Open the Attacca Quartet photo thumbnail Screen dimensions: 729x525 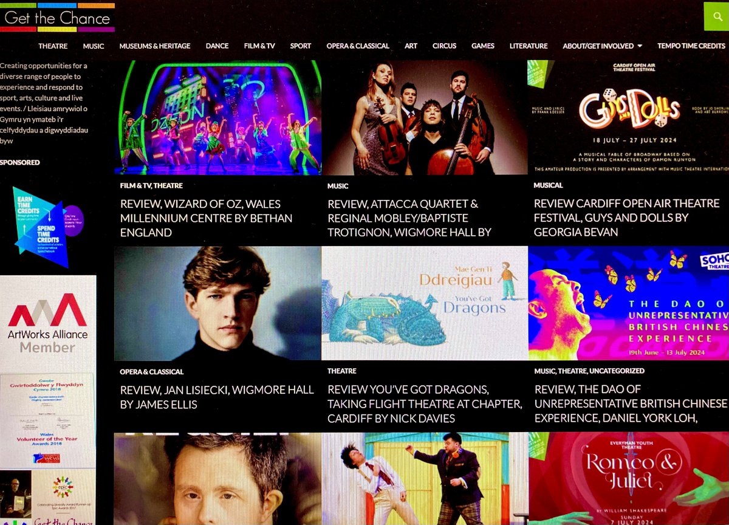[x=425, y=117]
